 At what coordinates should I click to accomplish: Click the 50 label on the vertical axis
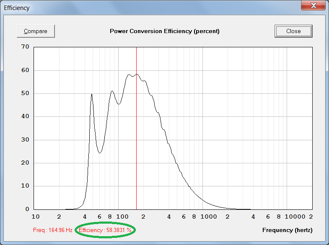[25, 93]
